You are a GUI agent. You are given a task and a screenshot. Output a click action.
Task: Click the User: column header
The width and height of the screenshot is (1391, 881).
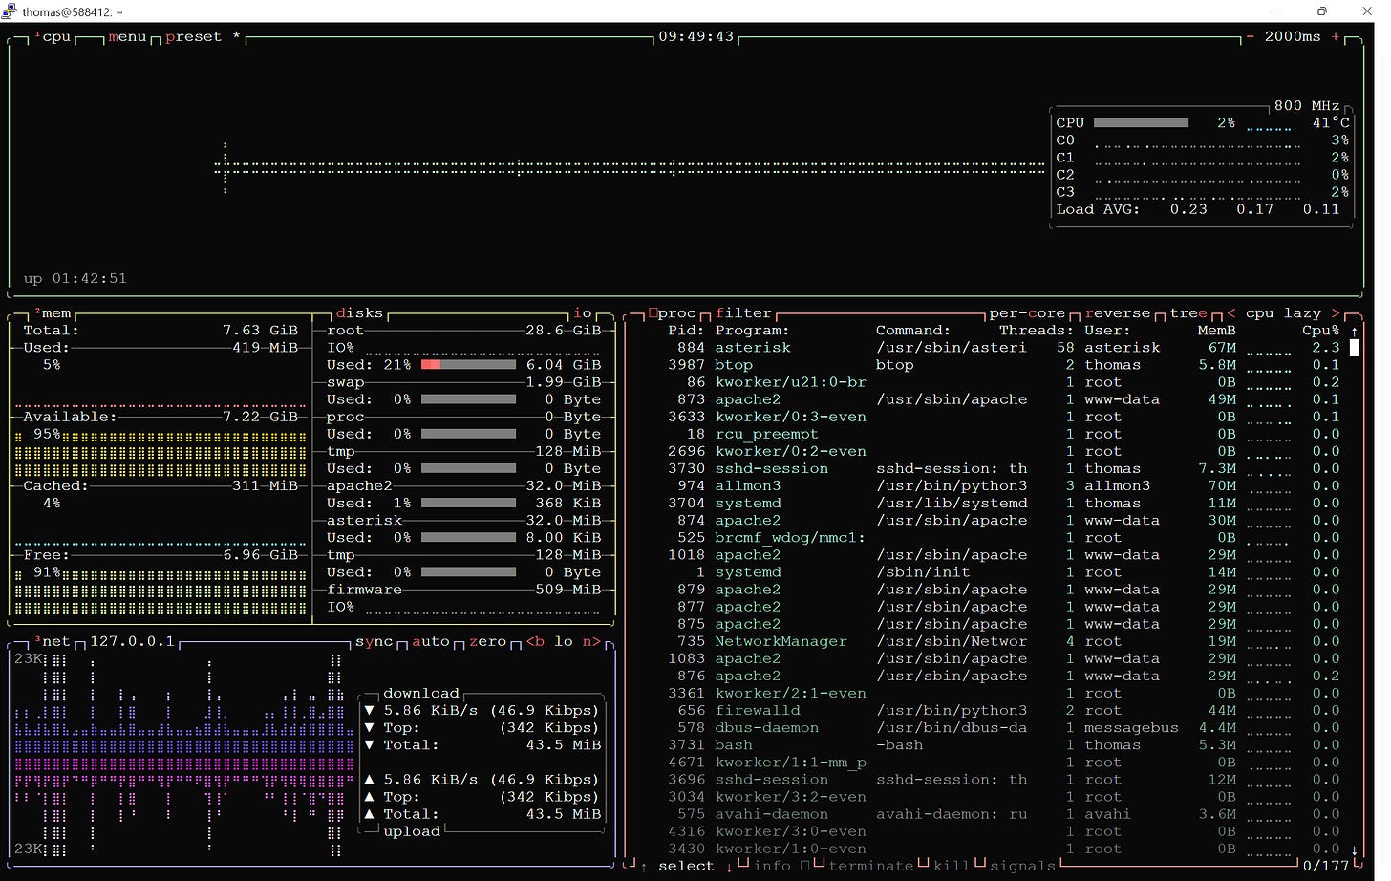click(1107, 331)
